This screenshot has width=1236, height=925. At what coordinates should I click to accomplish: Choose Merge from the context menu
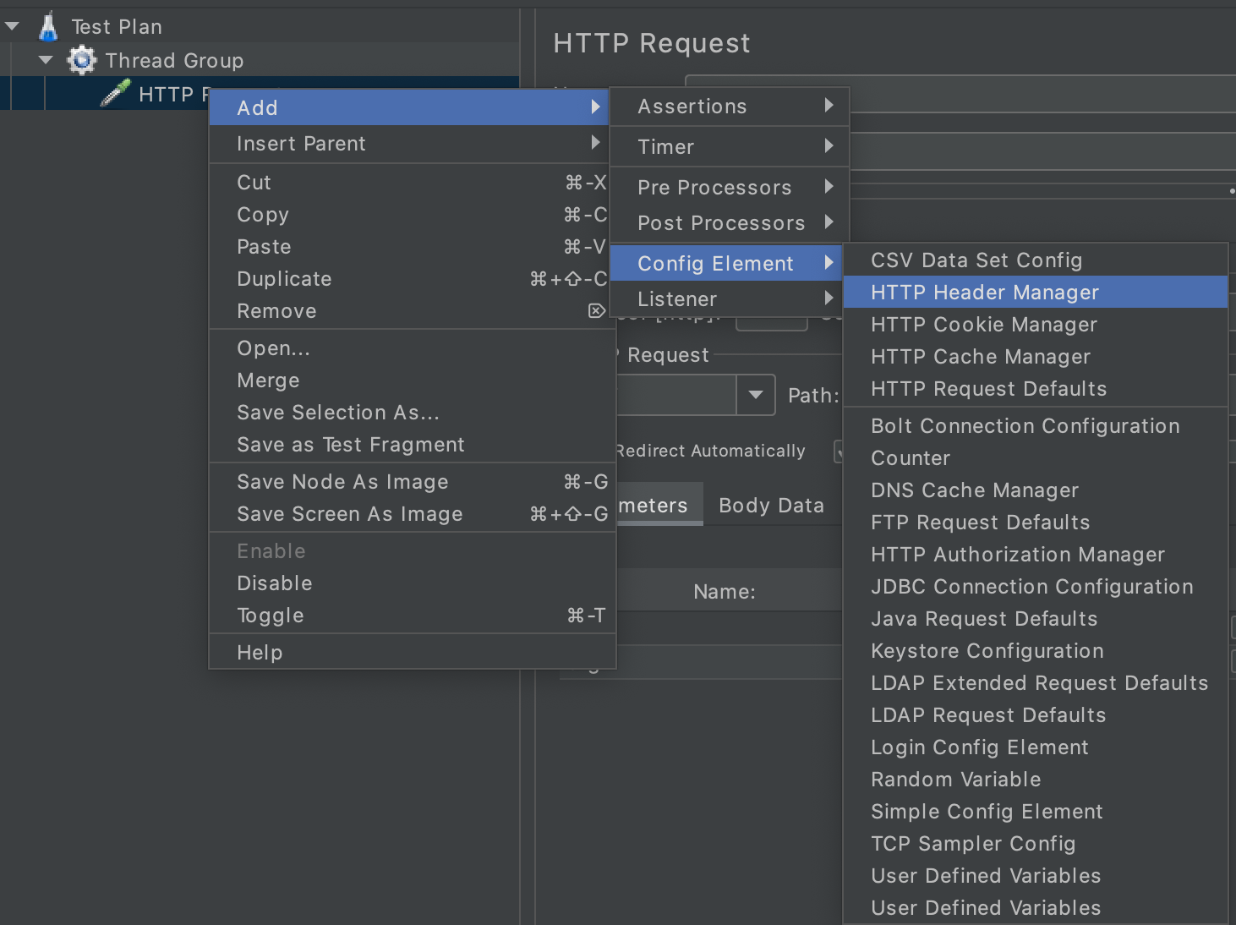click(x=413, y=380)
